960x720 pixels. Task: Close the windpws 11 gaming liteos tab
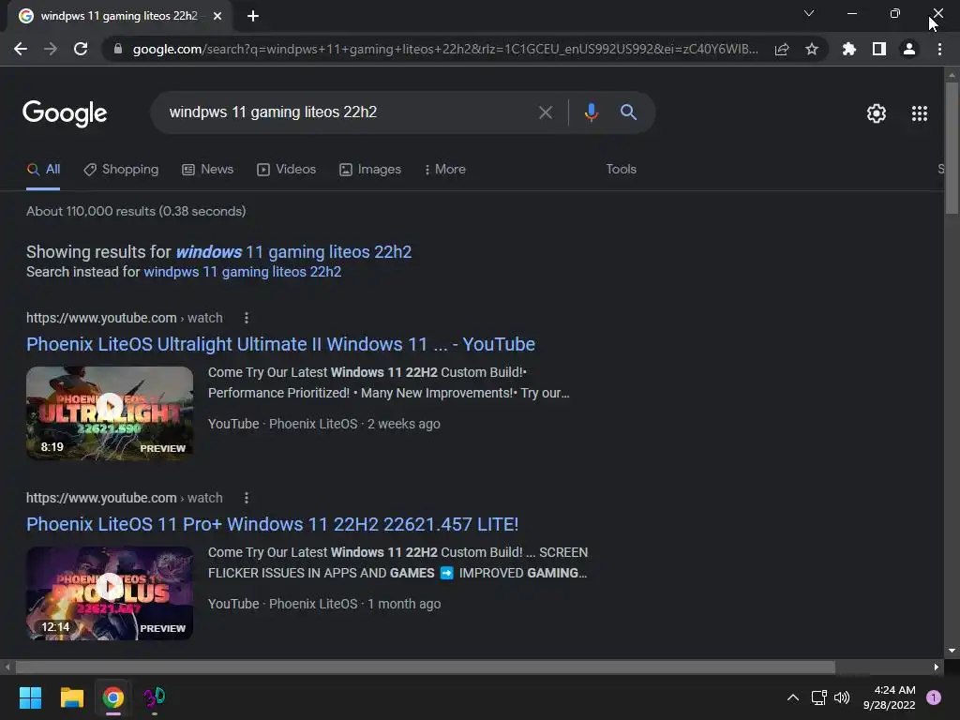coord(217,16)
